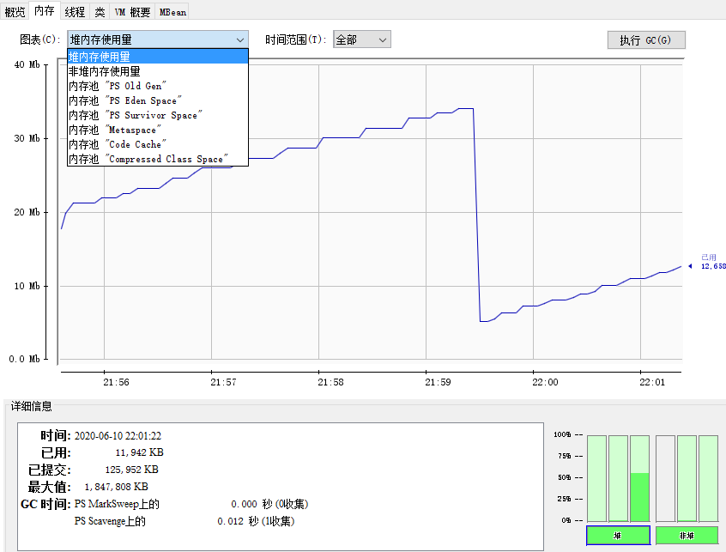Click the 最大值 1,847,808 KB value
The width and height of the screenshot is (726, 552).
pyautogui.click(x=116, y=487)
